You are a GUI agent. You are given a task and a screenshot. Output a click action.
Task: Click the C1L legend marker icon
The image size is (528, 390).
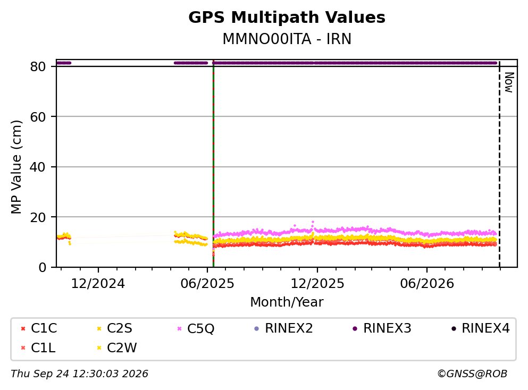(23, 348)
